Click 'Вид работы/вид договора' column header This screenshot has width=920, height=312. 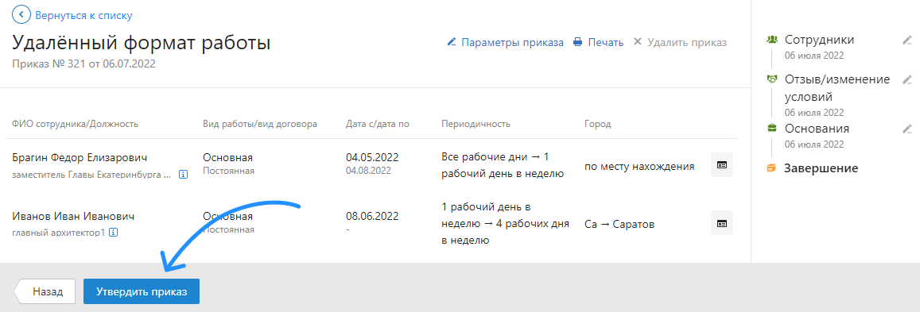[x=260, y=124]
